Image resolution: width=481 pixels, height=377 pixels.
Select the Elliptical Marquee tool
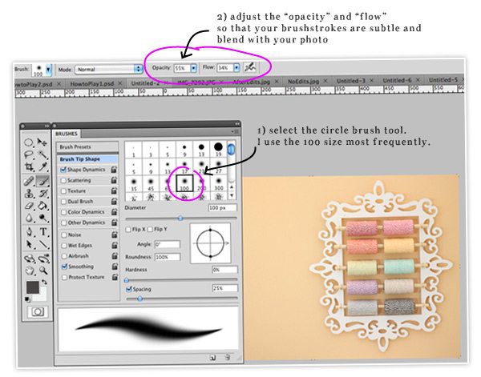tap(30, 142)
